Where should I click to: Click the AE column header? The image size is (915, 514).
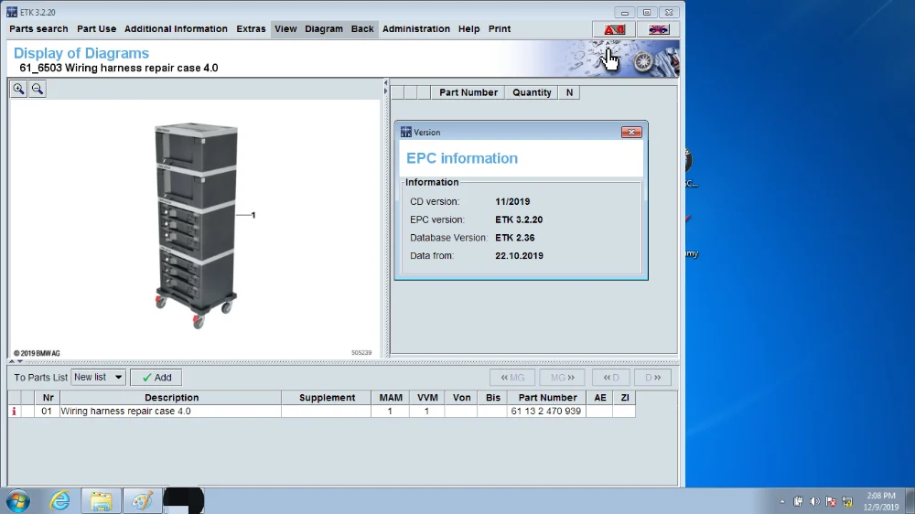click(600, 397)
